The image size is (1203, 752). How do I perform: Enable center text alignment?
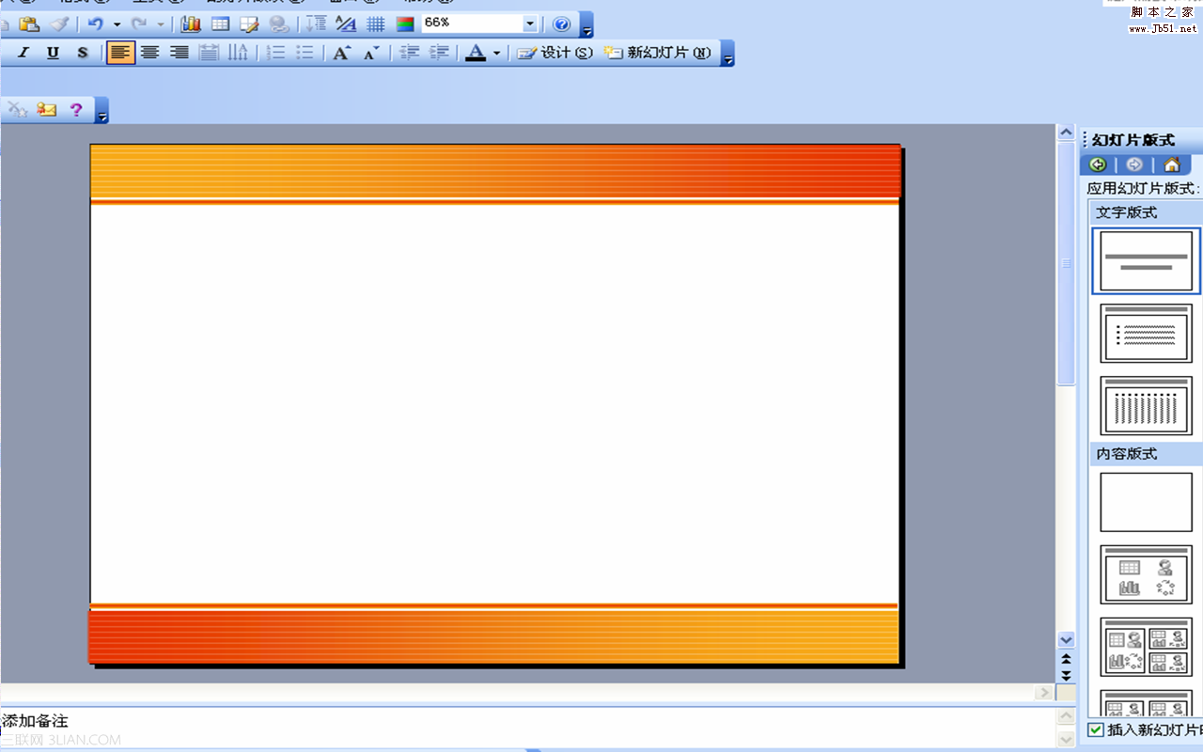149,54
